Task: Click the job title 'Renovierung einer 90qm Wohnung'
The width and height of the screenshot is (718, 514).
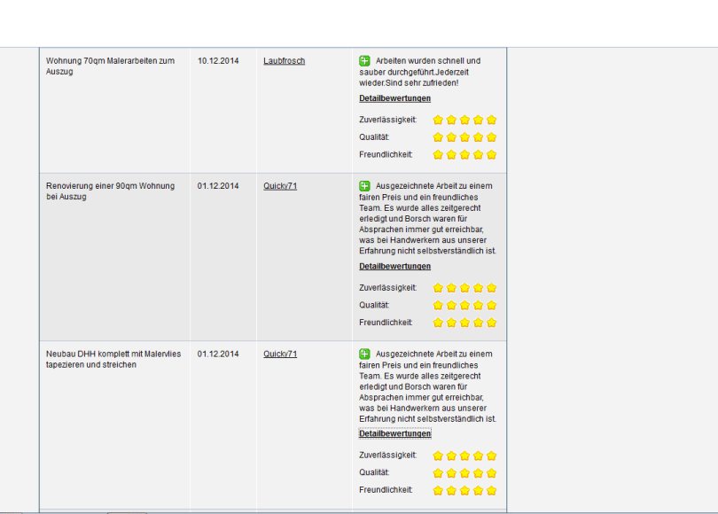Action: click(x=110, y=191)
